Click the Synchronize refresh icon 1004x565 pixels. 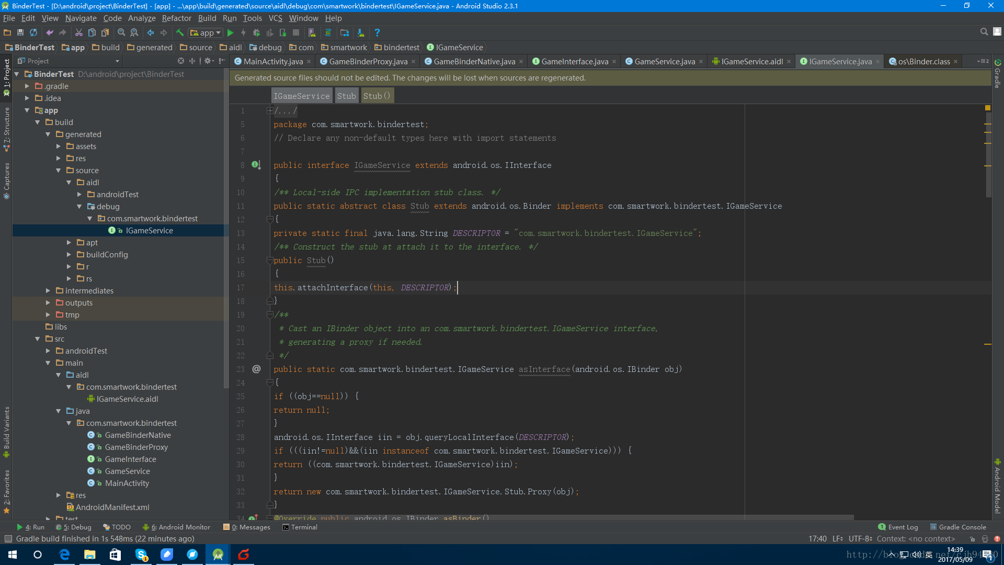(33, 32)
